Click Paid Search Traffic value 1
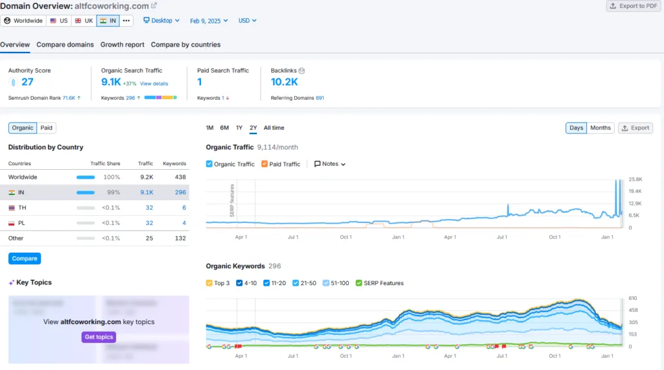Image resolution: width=664 pixels, height=370 pixels. point(200,82)
